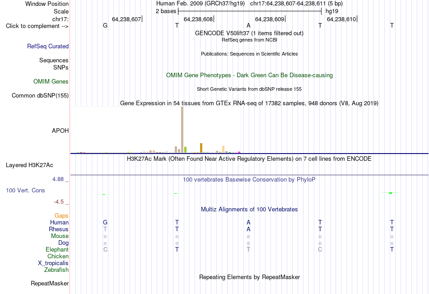Click the dark gold bar in GTEx chart
The width and height of the screenshot is (429, 294).
pyautogui.click(x=201, y=148)
